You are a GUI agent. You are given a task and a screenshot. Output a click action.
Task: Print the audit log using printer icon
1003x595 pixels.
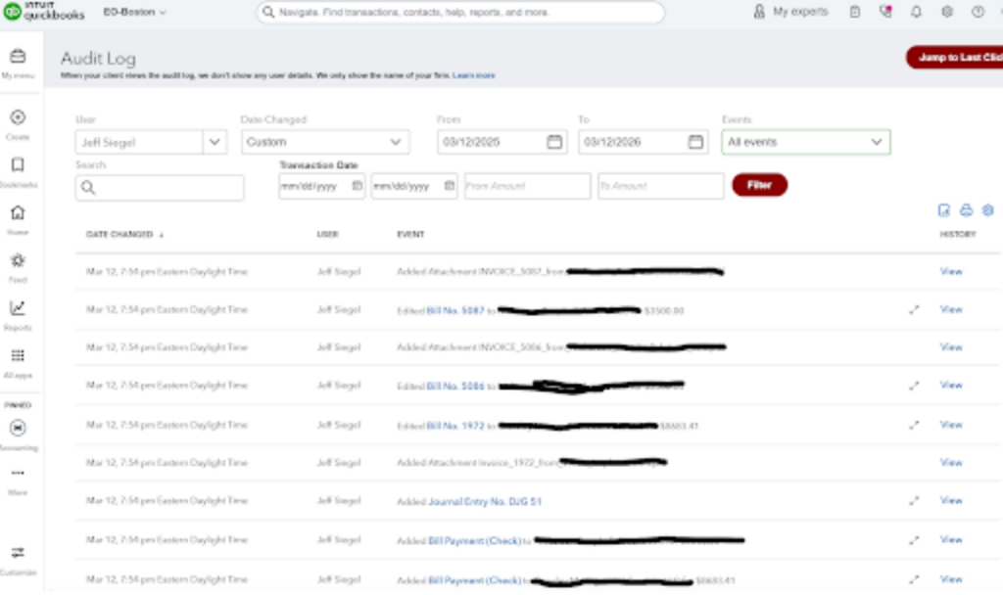pos(966,210)
